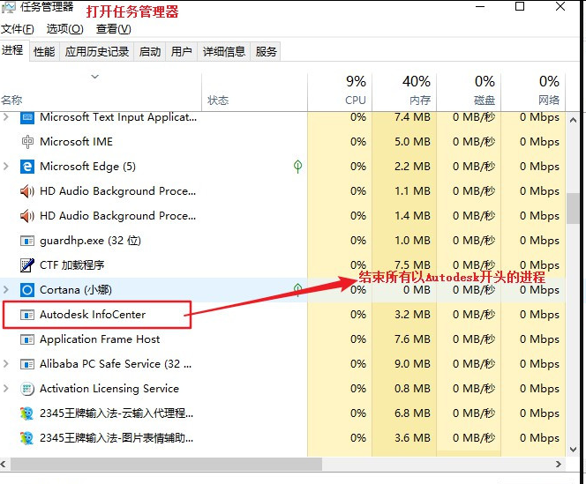
Task: Switch to the 进程 tab
Action: click(12, 50)
